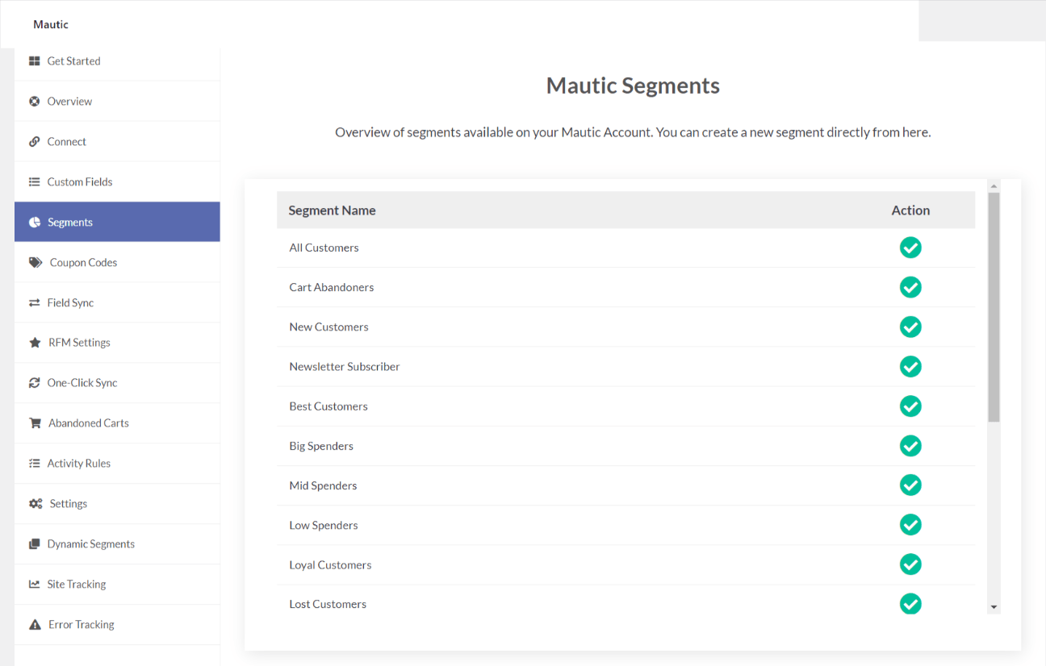The width and height of the screenshot is (1046, 666).
Task: Select the Segments pie chart icon
Action: coord(34,222)
